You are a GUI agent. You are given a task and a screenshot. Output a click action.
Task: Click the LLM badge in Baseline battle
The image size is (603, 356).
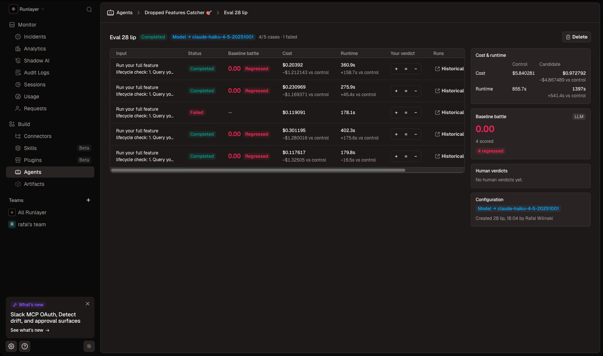pyautogui.click(x=579, y=117)
